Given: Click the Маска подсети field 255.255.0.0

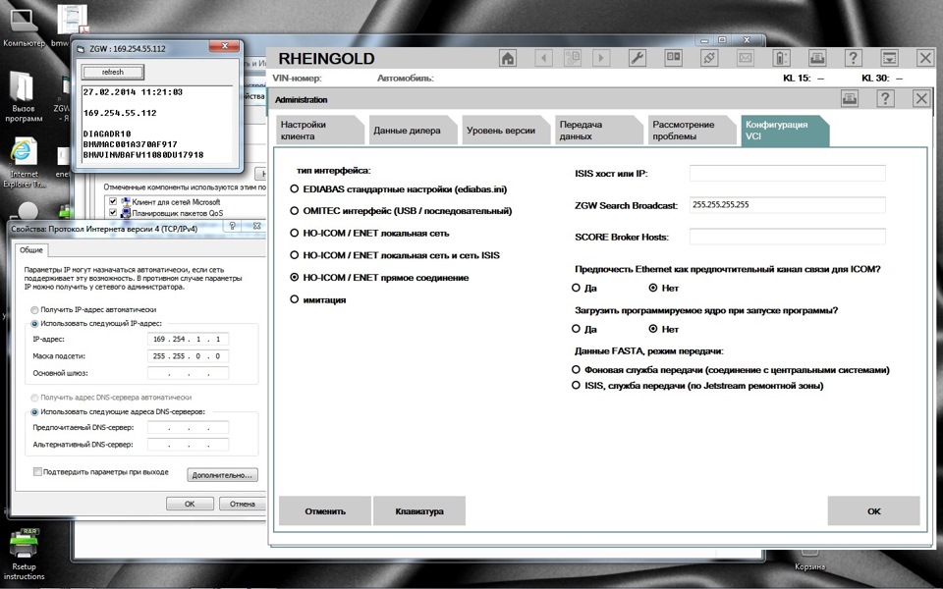Looking at the screenshot, I should 188,355.
